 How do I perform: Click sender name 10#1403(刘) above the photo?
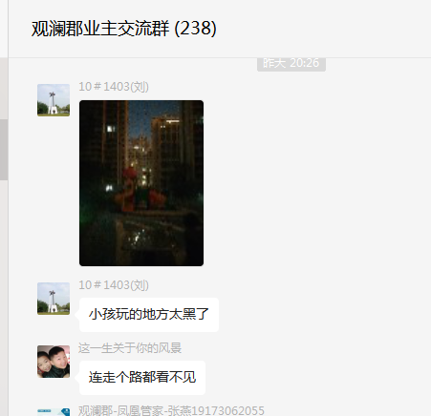pyautogui.click(x=114, y=87)
